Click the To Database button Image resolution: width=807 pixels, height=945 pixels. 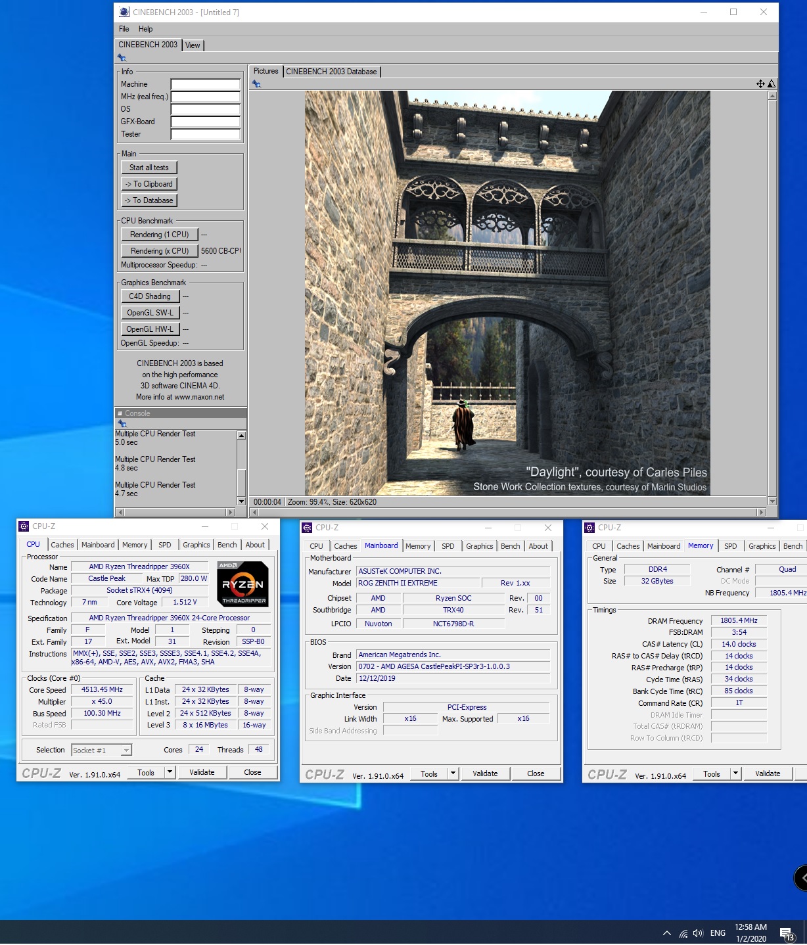point(149,200)
